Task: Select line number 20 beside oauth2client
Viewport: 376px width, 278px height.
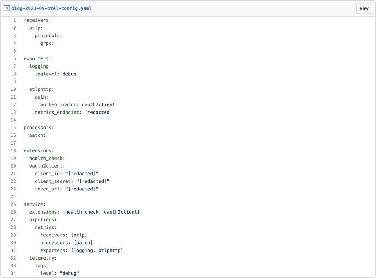Action: (x=13, y=166)
